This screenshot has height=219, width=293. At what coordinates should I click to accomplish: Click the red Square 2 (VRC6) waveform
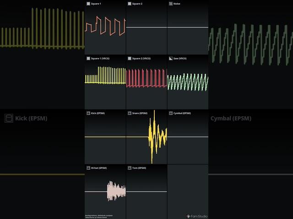pyautogui.click(x=146, y=78)
